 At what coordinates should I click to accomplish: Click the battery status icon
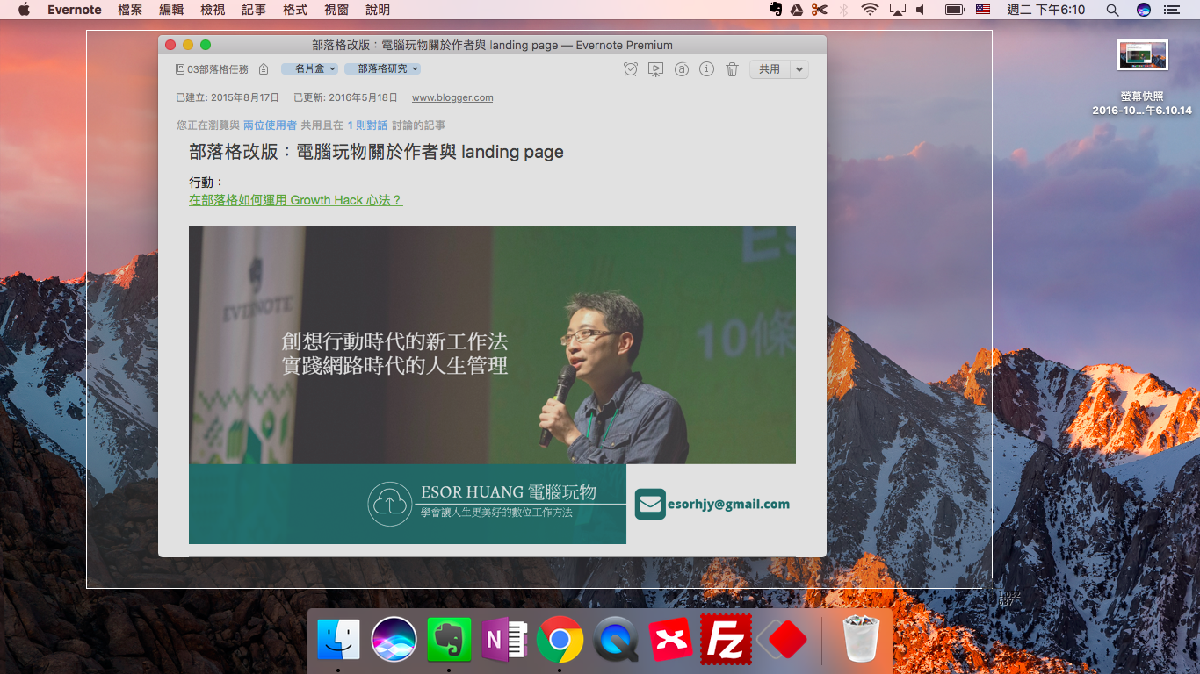pos(955,10)
